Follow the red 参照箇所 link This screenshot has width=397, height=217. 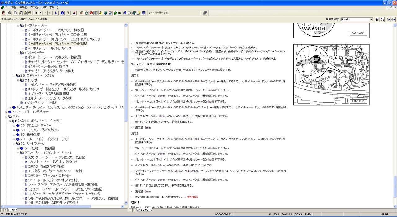click(x=192, y=197)
